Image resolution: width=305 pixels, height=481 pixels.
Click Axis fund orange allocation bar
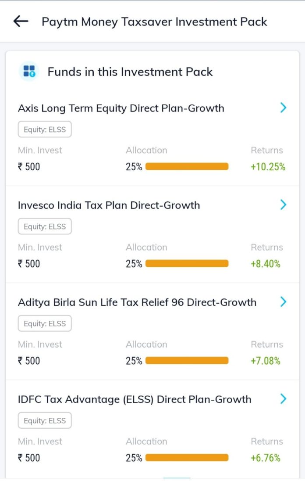tap(187, 167)
